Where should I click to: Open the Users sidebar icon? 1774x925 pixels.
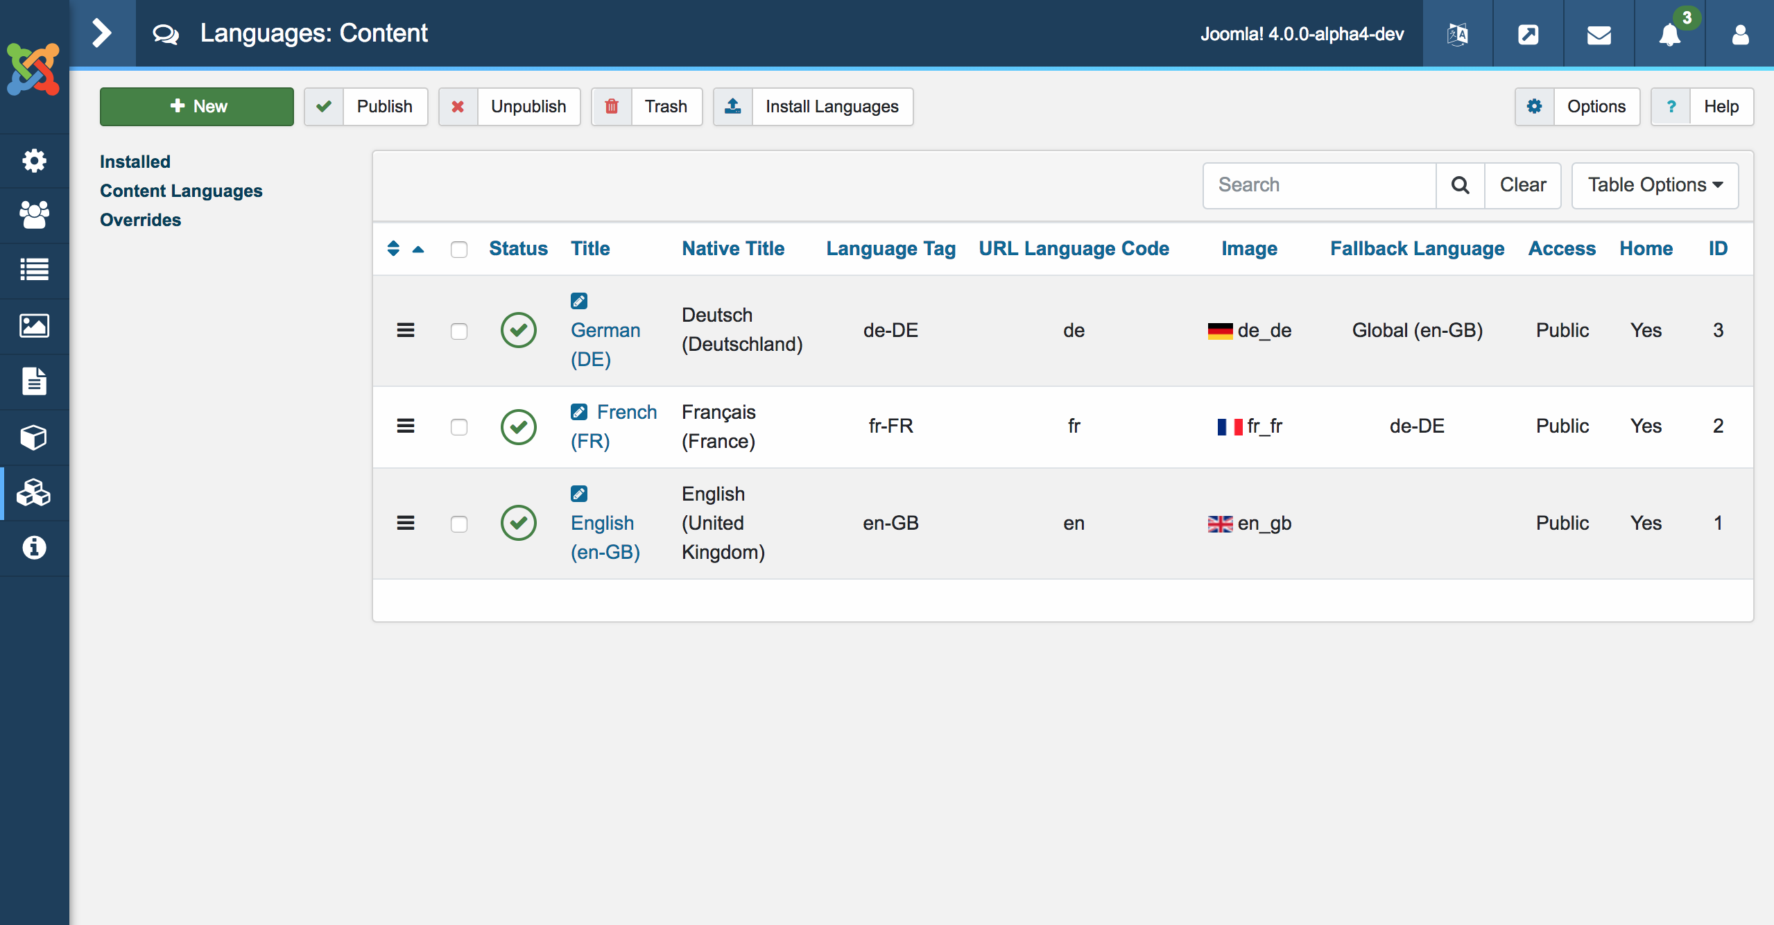[33, 215]
